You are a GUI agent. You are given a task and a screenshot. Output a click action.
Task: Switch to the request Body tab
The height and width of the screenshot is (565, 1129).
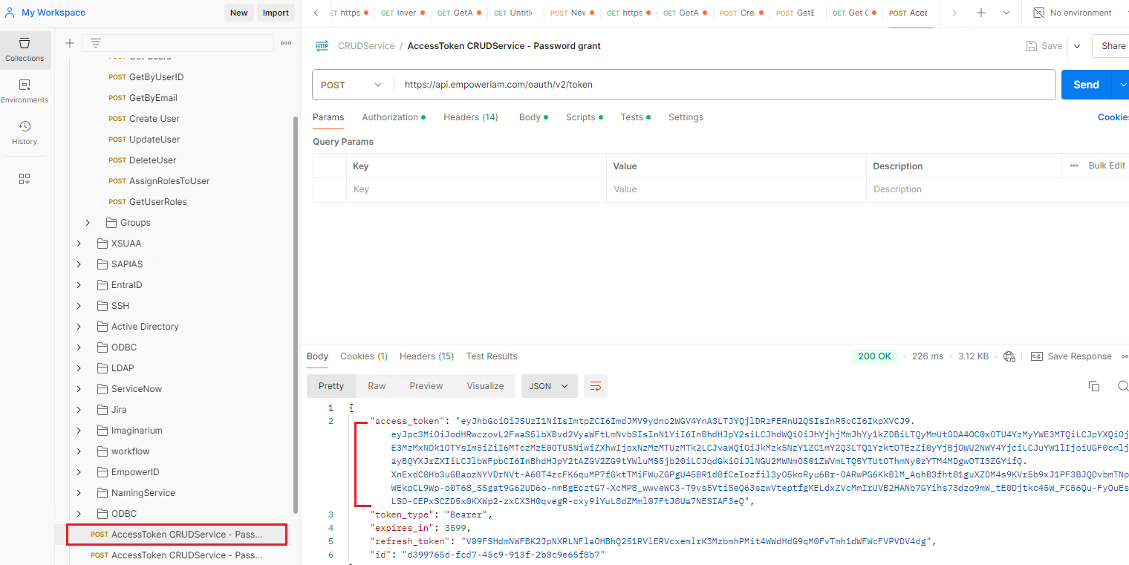pos(533,117)
